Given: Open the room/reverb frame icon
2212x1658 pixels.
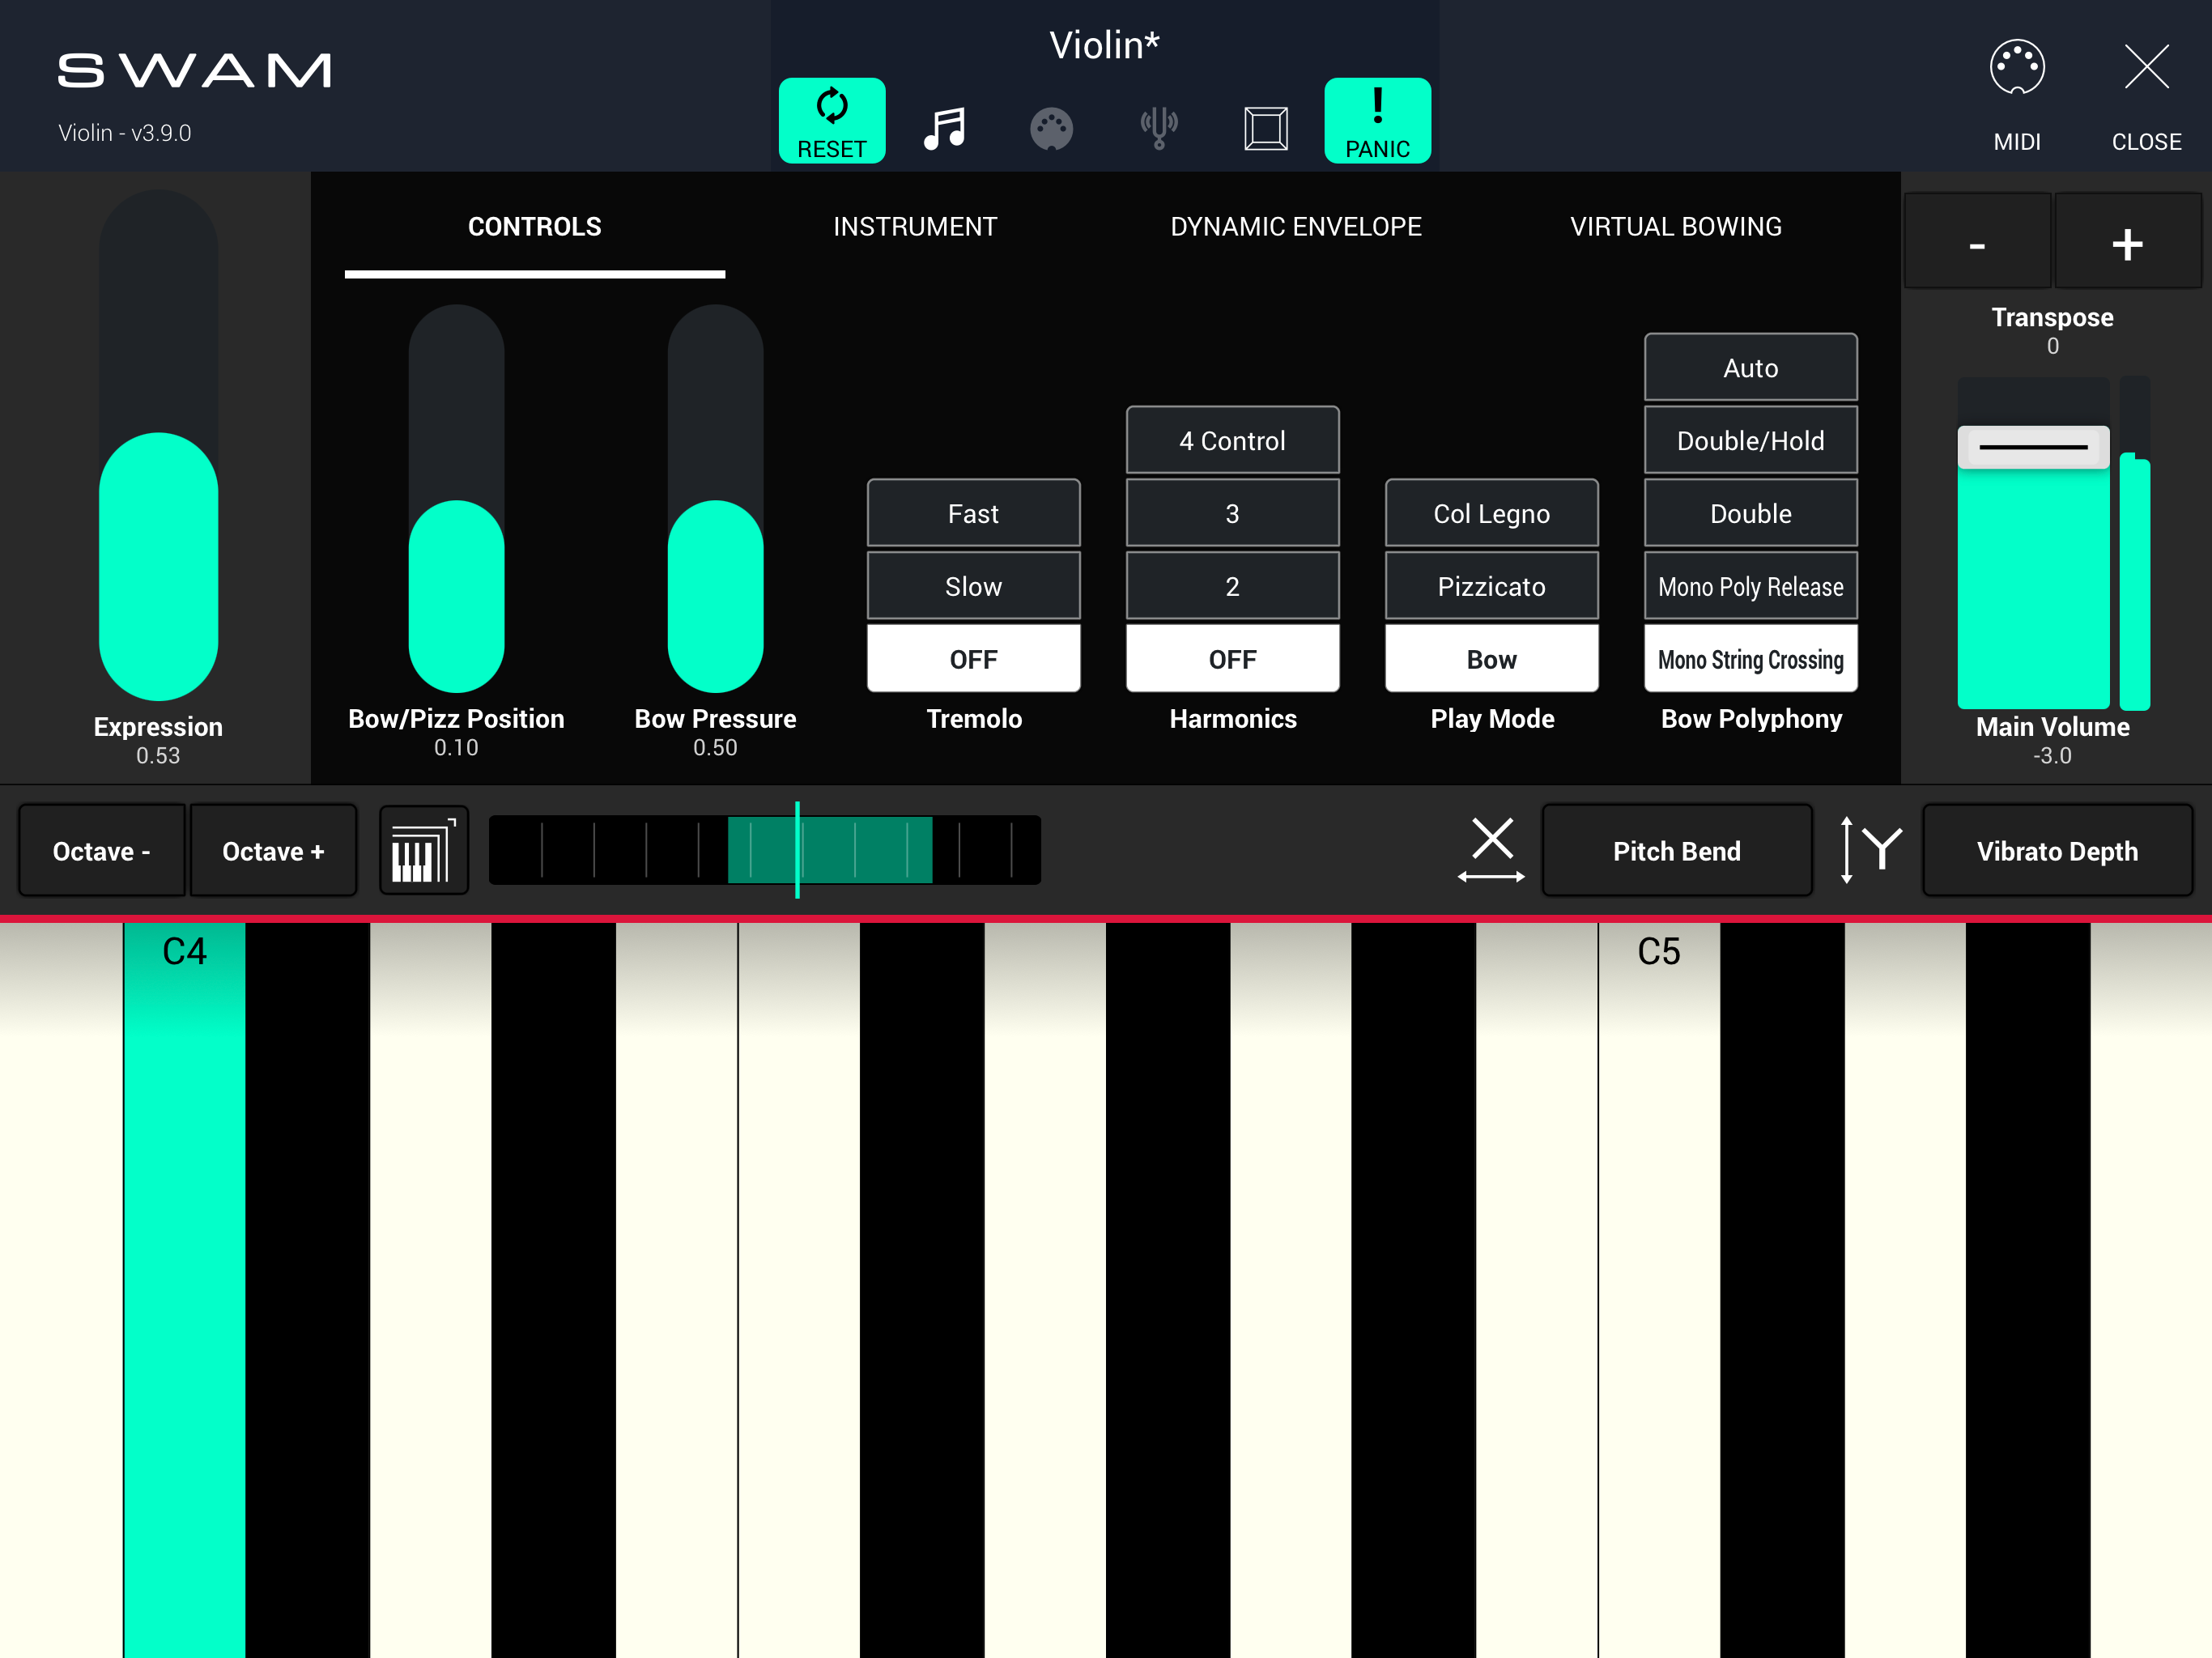Looking at the screenshot, I should pyautogui.click(x=1266, y=129).
